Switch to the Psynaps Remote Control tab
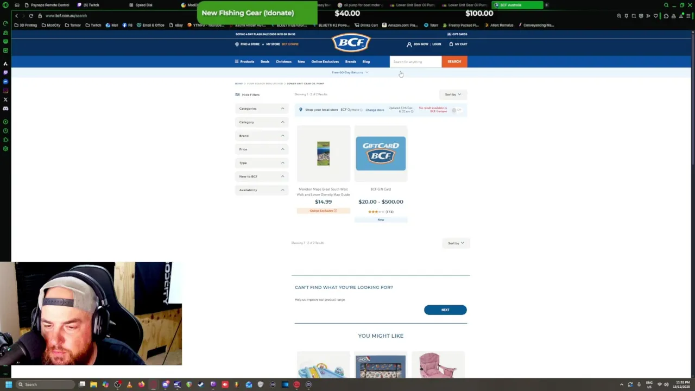695x391 pixels. pos(47,5)
